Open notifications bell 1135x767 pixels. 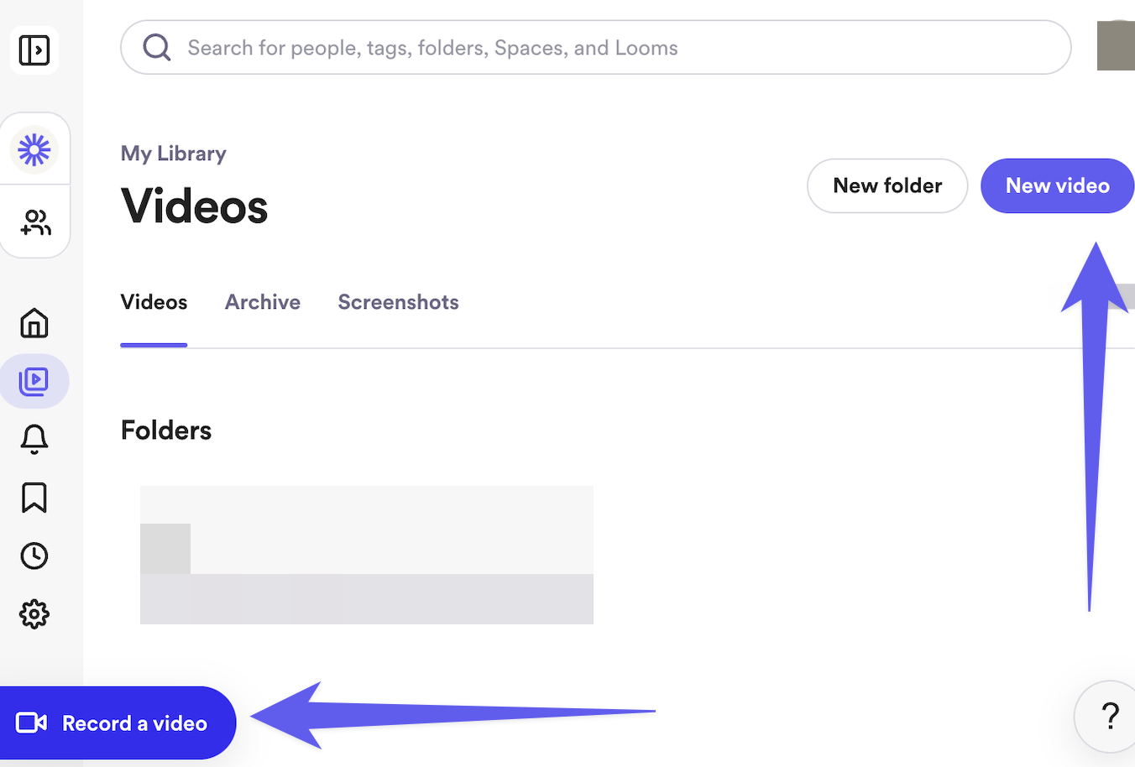coord(34,439)
